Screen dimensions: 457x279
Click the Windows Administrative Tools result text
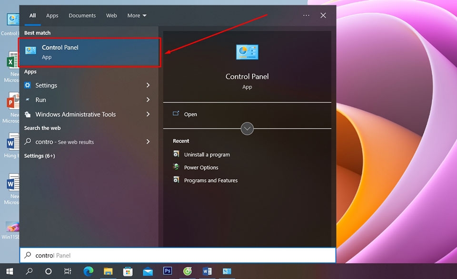pos(76,115)
